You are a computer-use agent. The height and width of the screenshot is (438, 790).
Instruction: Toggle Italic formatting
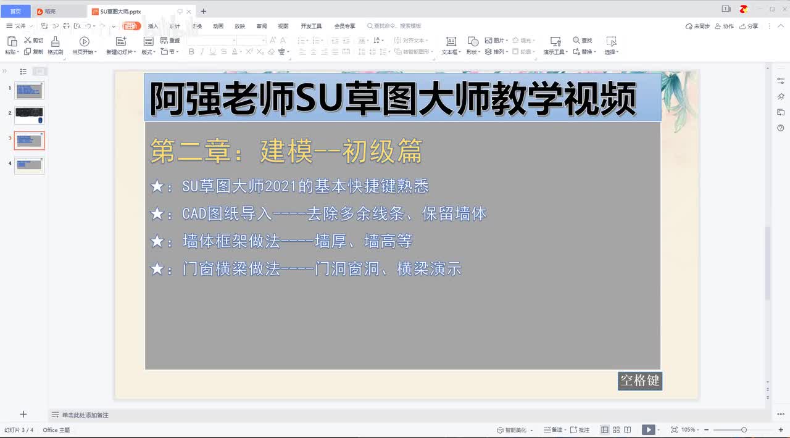[x=202, y=52]
